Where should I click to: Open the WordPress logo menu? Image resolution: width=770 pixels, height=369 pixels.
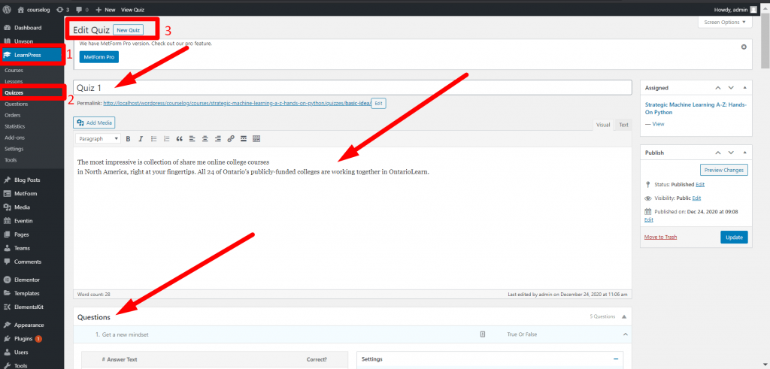[6, 9]
